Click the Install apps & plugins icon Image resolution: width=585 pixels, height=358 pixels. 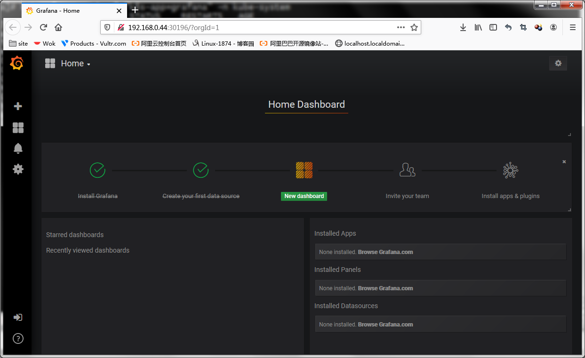tap(511, 170)
